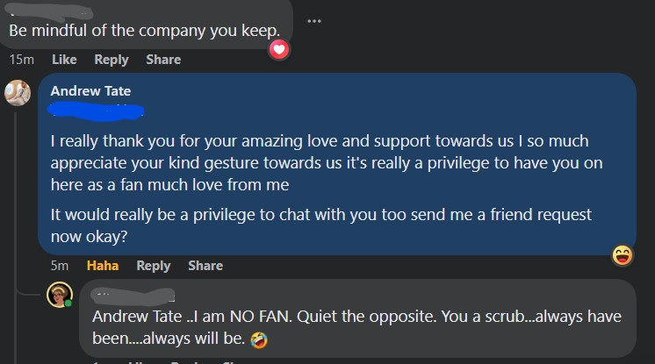Click the rolling-laugh emoji in the reply text
Screen dimensions: 655x364
click(x=259, y=338)
